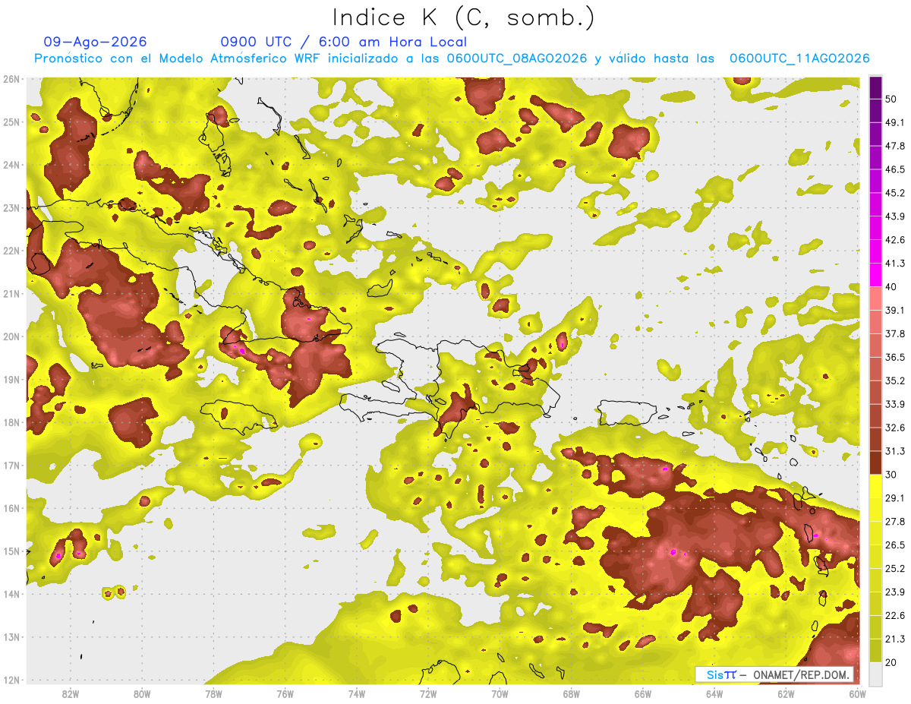
Task: Click the colorbar value 41.3
Action: pos(894,264)
